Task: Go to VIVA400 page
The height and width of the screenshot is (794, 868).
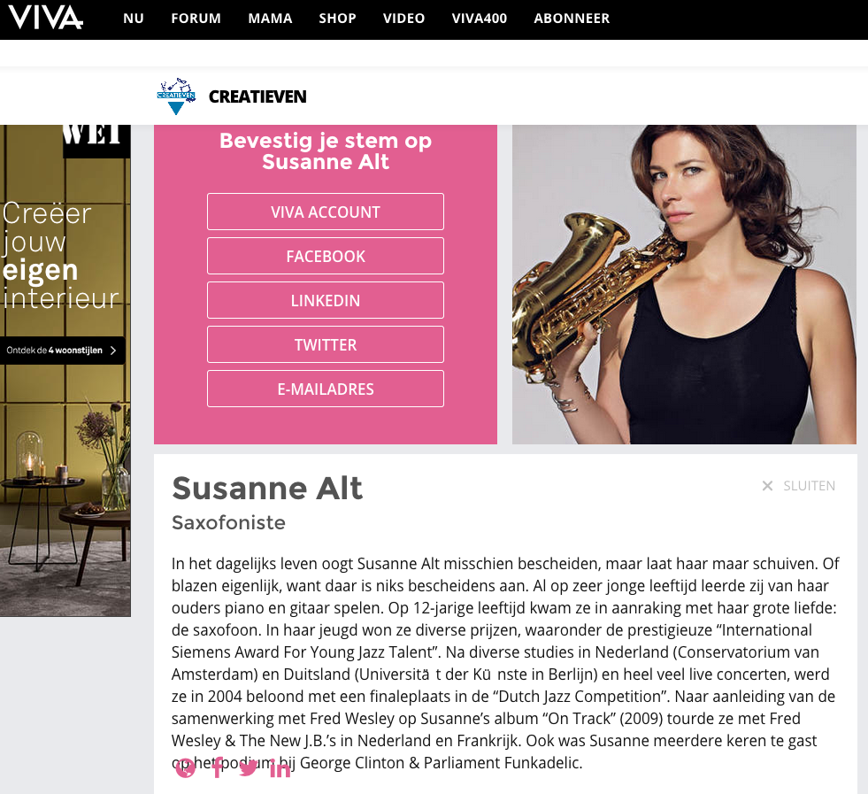Action: [x=480, y=19]
